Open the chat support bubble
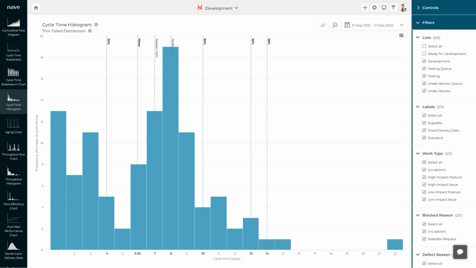The width and height of the screenshot is (476, 268). tap(460, 252)
